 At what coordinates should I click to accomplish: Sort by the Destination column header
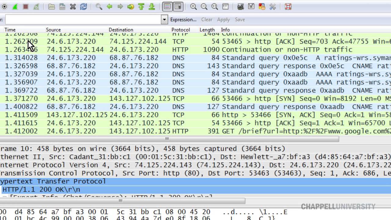[x=121, y=30]
